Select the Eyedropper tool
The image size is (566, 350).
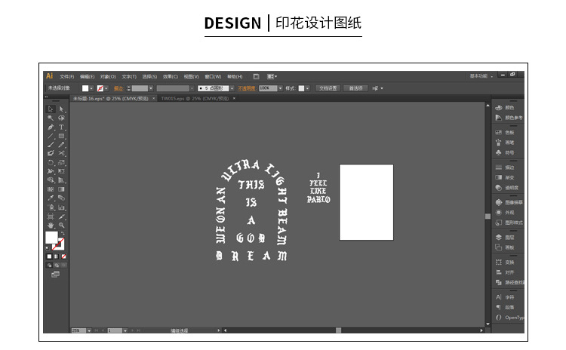51,198
